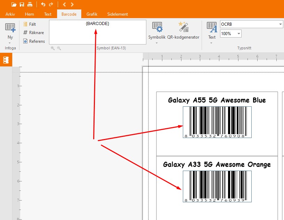This screenshot has width=284, height=220.
Task: Insert a Fält data field
Action: [30, 24]
